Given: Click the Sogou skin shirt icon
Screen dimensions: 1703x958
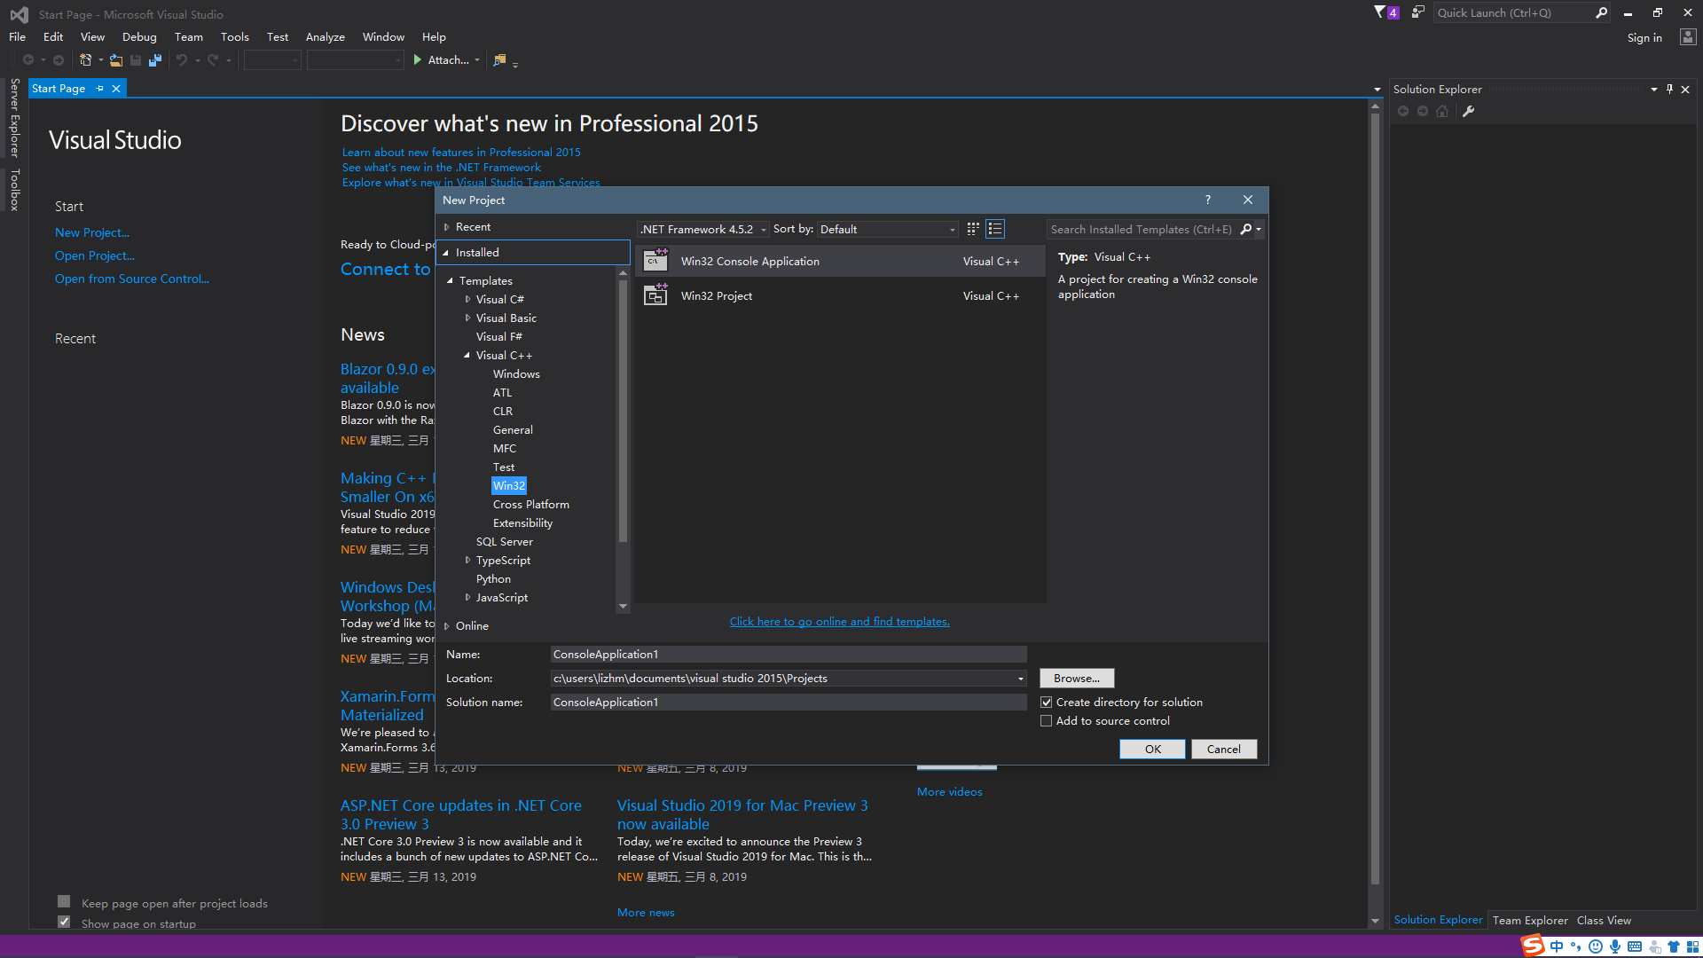Looking at the screenshot, I should (1674, 946).
